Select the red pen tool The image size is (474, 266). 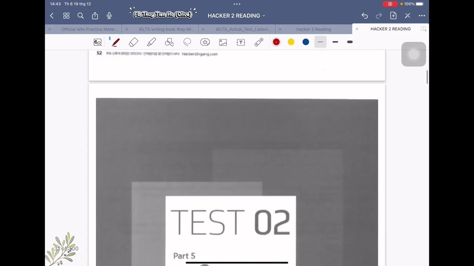coord(116,42)
